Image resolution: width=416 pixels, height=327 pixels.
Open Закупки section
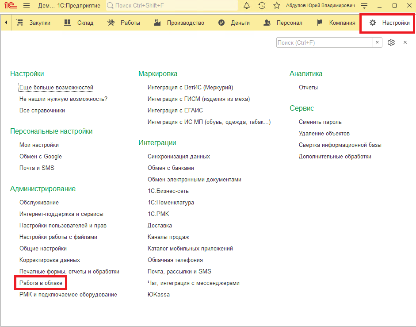pos(40,23)
